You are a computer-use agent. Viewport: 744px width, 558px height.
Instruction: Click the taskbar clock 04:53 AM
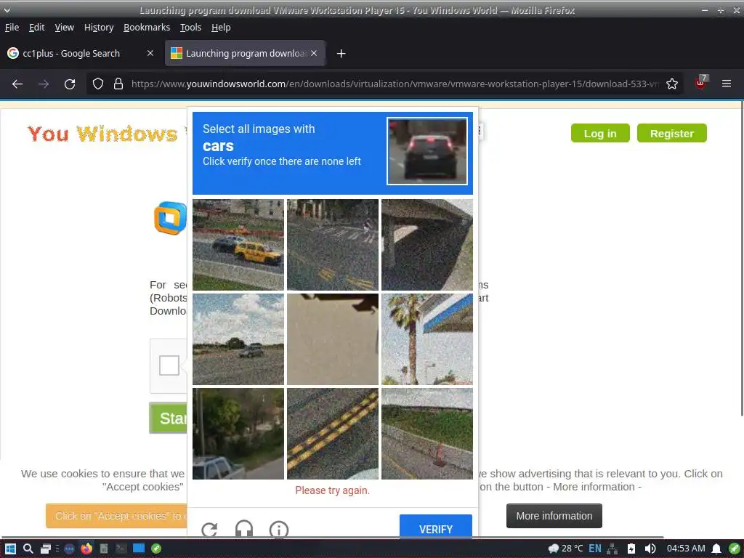click(x=686, y=549)
